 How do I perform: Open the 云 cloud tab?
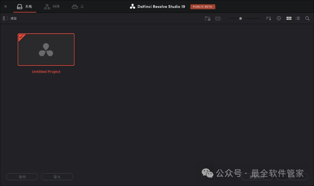[78, 7]
